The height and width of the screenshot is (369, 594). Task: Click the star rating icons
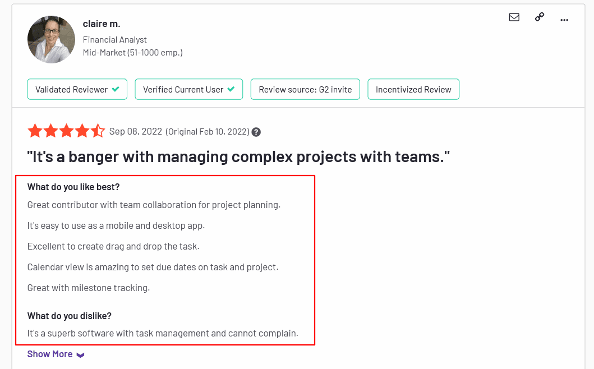point(66,131)
